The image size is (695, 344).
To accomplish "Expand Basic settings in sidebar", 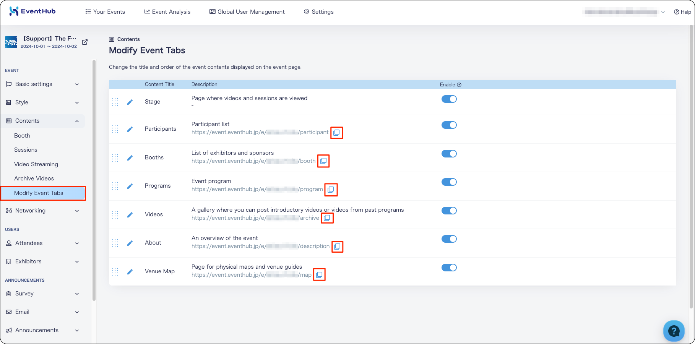I will coord(43,84).
